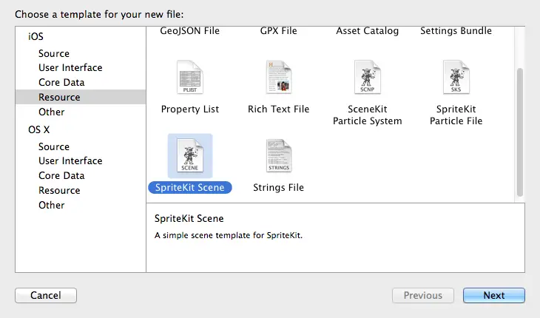This screenshot has width=540, height=318.
Task: Select the Property List template icon
Action: click(x=190, y=78)
